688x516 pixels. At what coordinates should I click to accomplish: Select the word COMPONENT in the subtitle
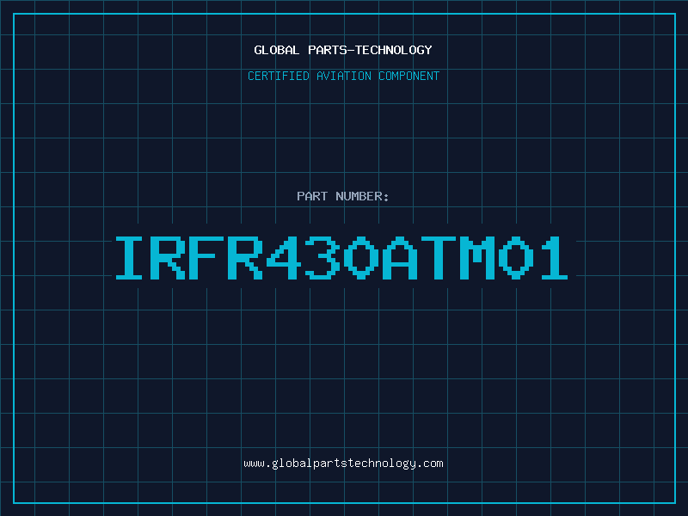click(408, 76)
